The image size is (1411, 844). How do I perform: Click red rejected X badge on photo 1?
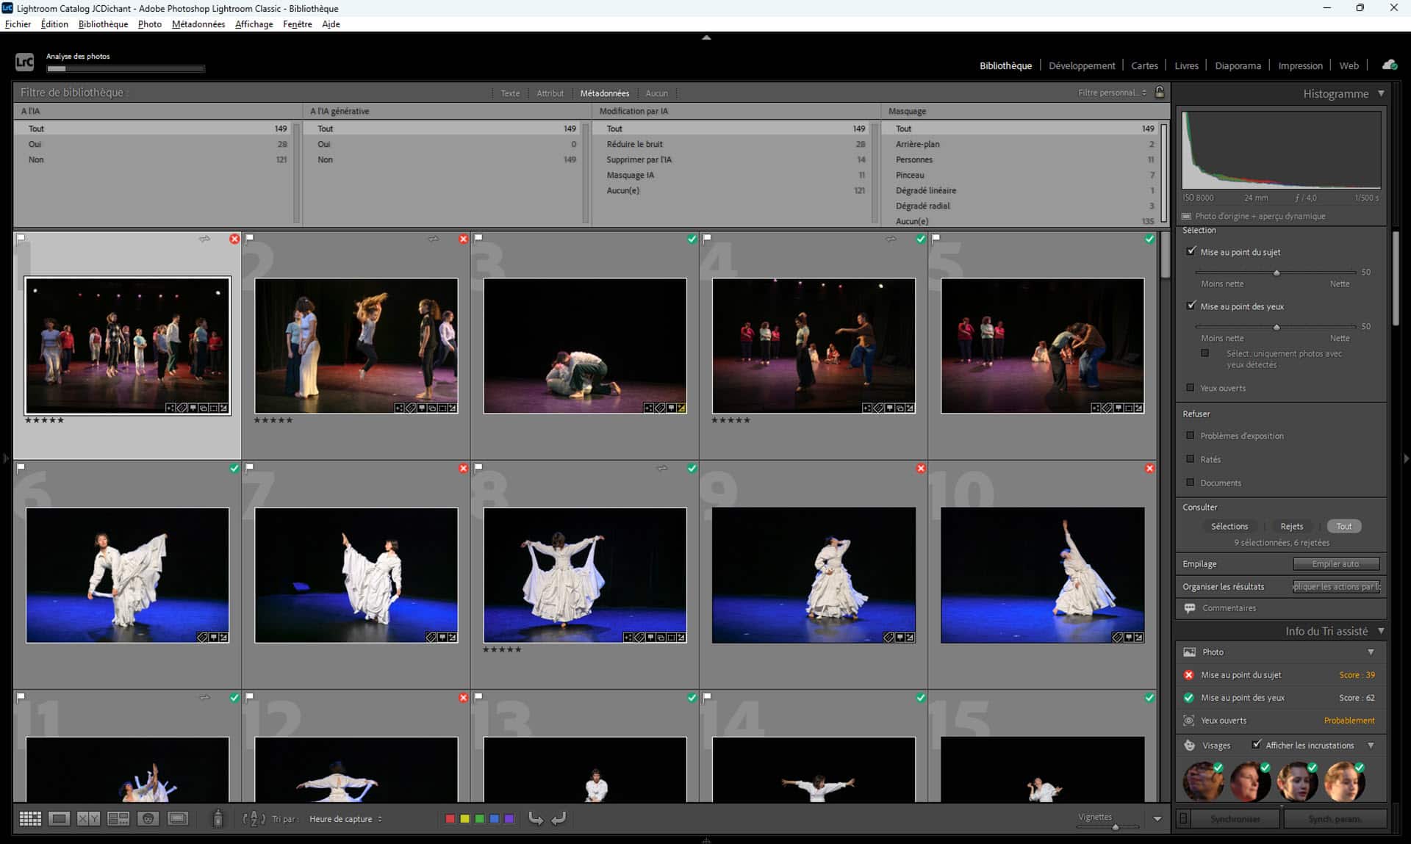pyautogui.click(x=234, y=239)
